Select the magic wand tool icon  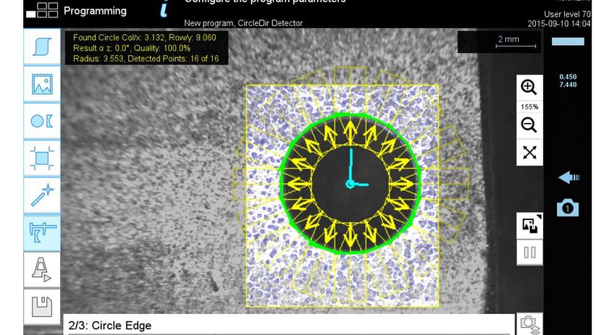(42, 194)
